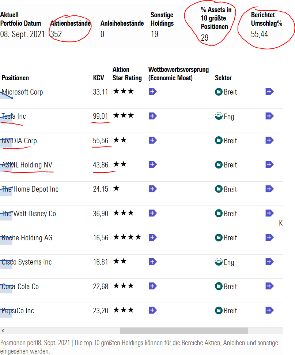
Task: Click the rightmost arrow icon in PepsiCo row
Action: click(269, 310)
